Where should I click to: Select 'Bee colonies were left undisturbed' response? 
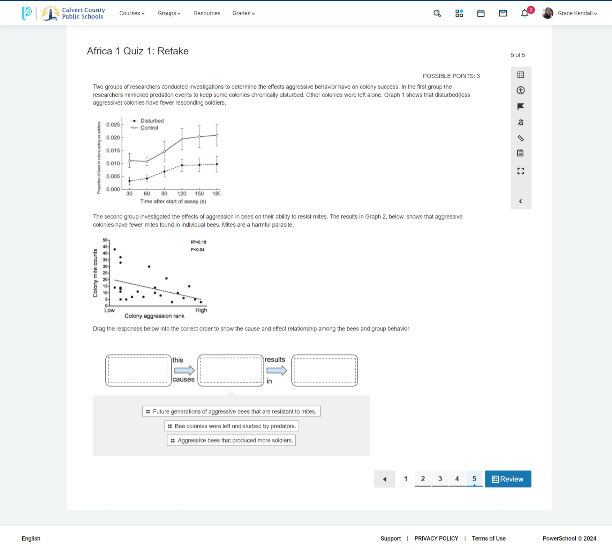(x=232, y=426)
